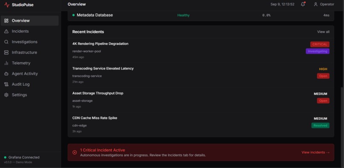The height and width of the screenshot is (168, 344).
Task: Click the render-worker-pool service name
Action: [87, 51]
